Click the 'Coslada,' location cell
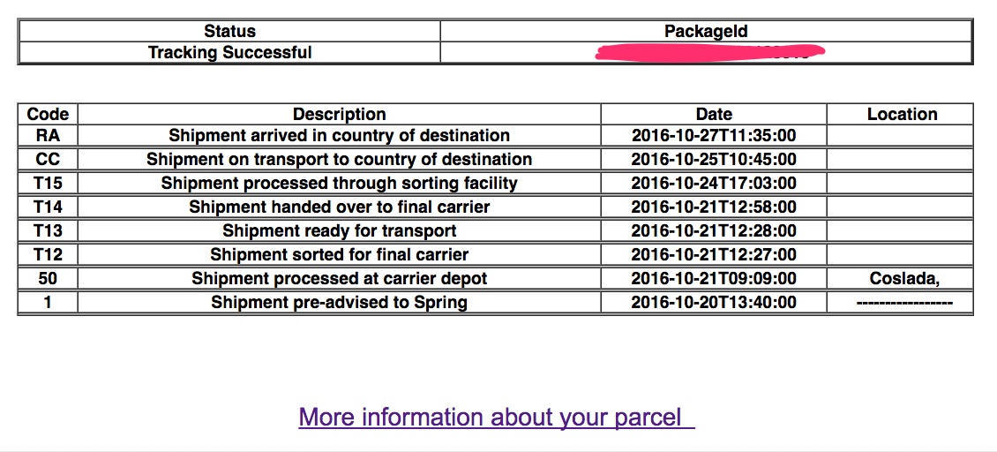997x452 pixels. tap(902, 279)
